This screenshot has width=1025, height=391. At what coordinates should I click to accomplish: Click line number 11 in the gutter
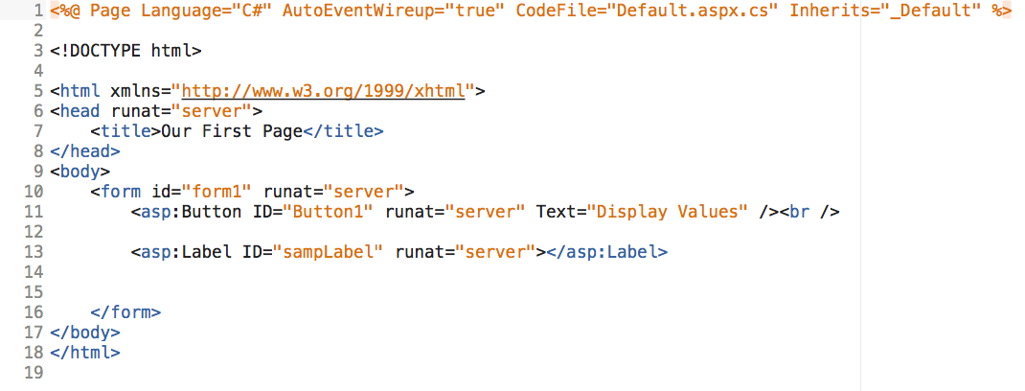[x=34, y=211]
